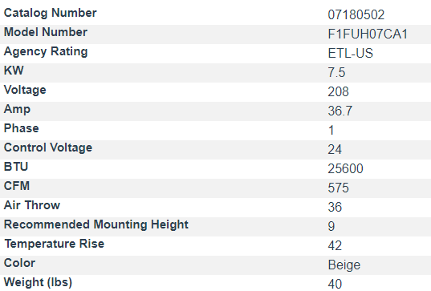431x291 pixels.
Task: Select the BTU value 25600
Action: (345, 168)
